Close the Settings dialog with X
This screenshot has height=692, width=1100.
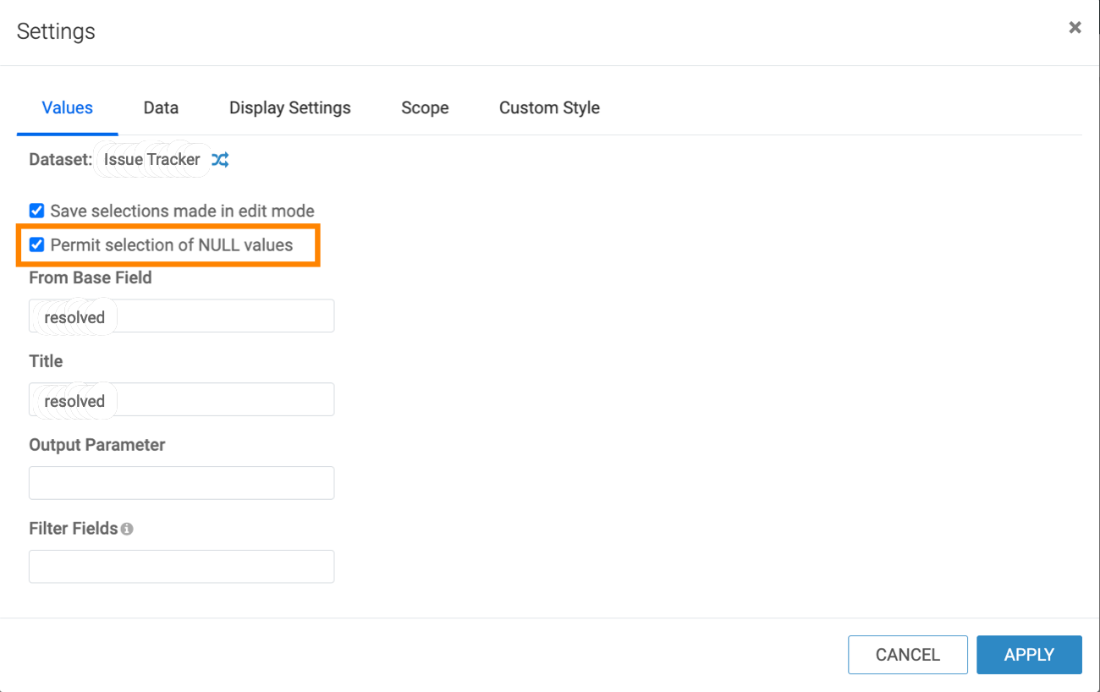click(x=1075, y=28)
